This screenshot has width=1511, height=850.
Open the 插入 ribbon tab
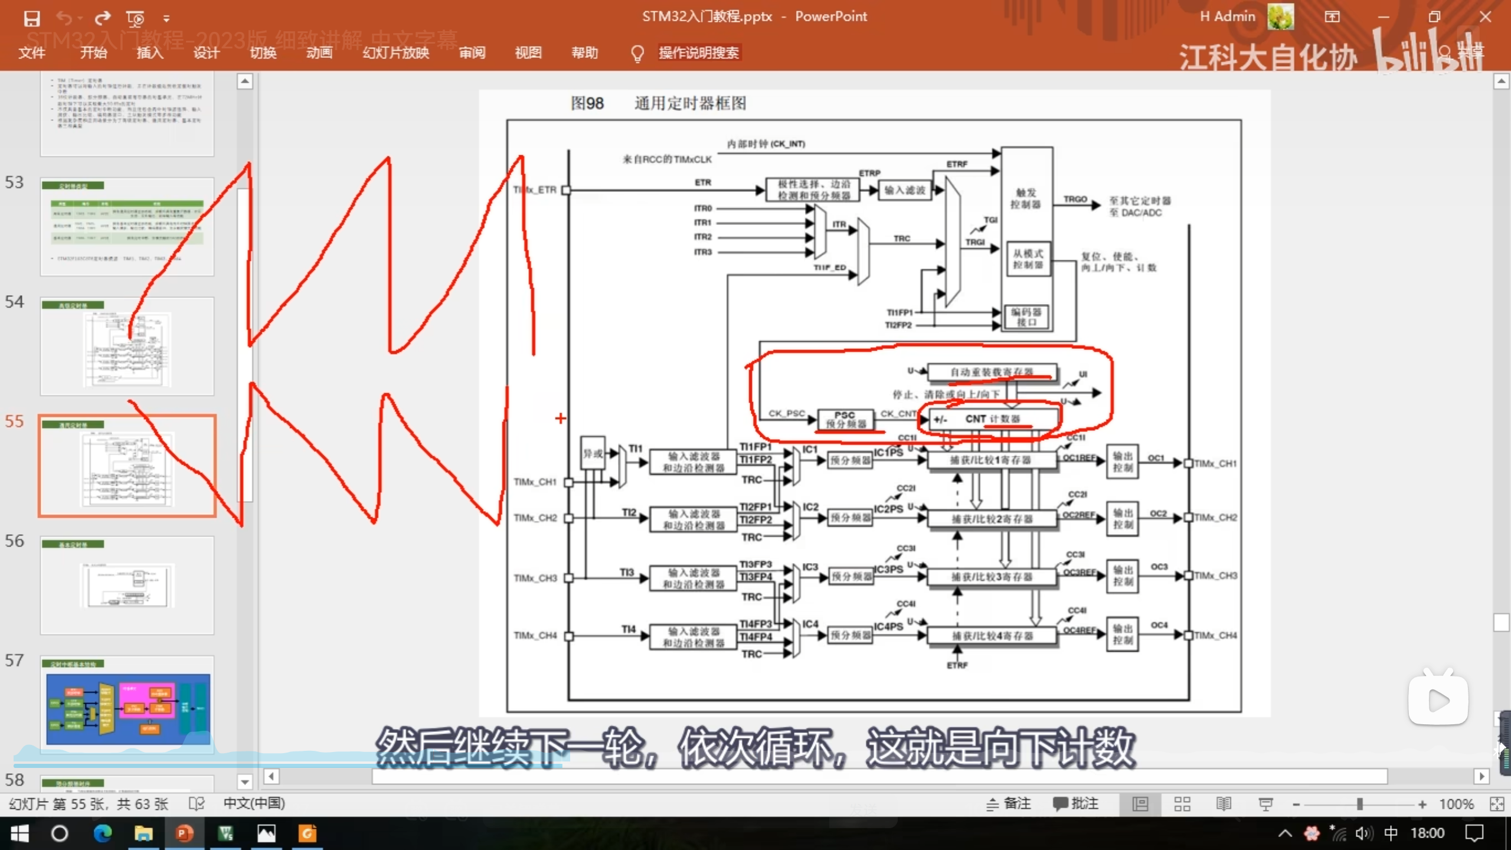[149, 53]
